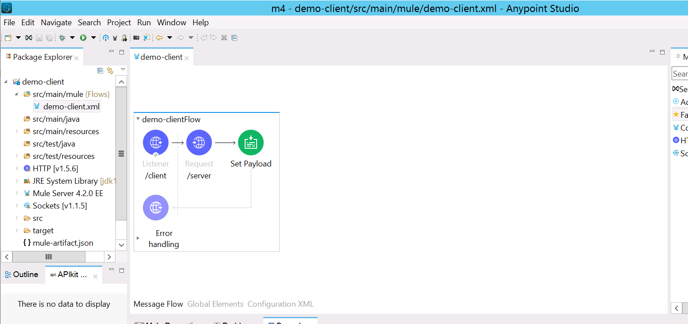Click the New wizard toolbar icon
This screenshot has width=688, height=324.
tap(8, 38)
